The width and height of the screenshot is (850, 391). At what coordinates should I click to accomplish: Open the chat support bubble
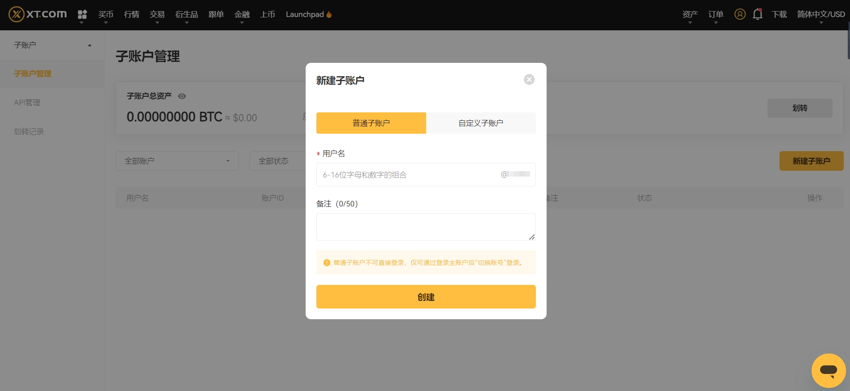point(829,370)
